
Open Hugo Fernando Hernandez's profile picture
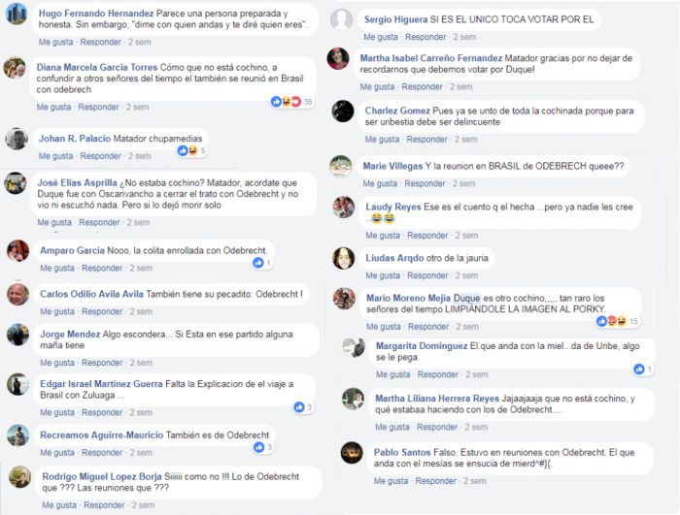(x=17, y=13)
